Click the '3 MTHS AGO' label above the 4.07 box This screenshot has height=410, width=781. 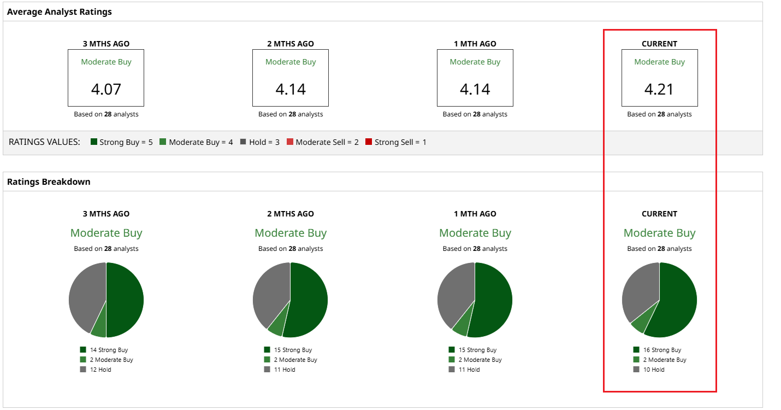pos(106,44)
